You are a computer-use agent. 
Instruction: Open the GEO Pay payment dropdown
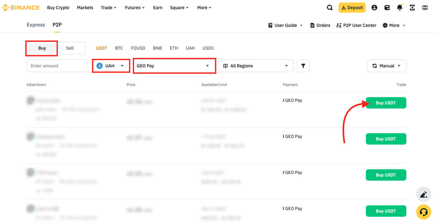tap(174, 66)
